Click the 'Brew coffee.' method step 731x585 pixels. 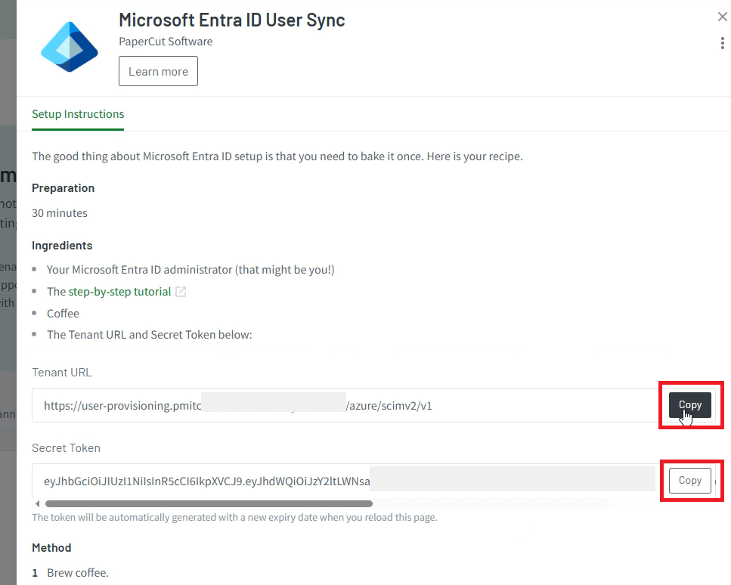click(x=78, y=573)
